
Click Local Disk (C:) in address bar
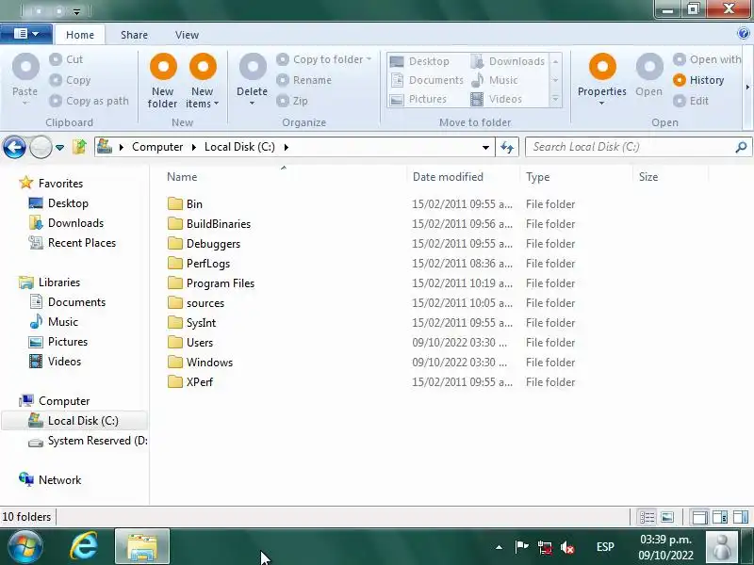(239, 147)
